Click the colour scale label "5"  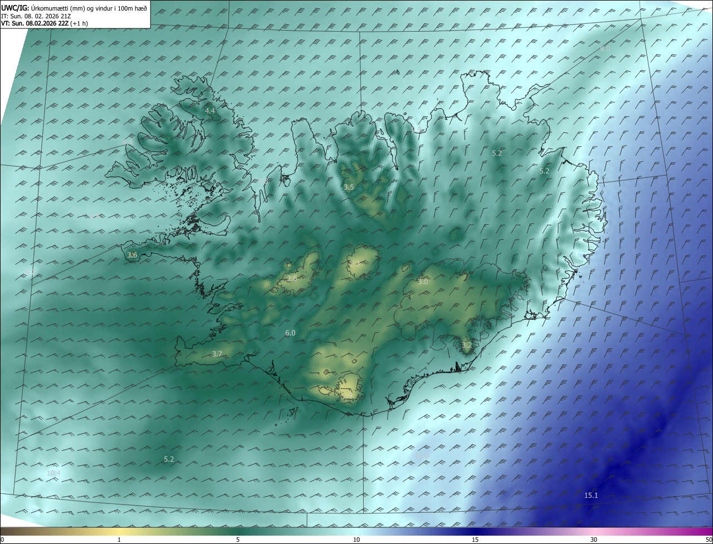click(x=238, y=540)
